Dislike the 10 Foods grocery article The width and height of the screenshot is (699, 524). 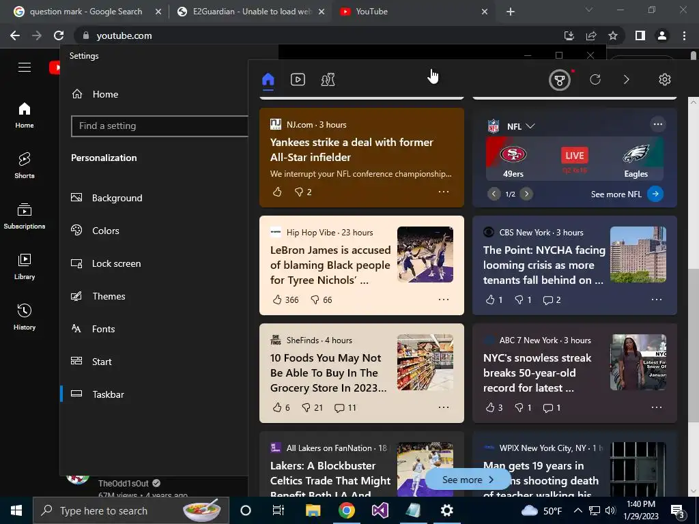pyautogui.click(x=306, y=408)
